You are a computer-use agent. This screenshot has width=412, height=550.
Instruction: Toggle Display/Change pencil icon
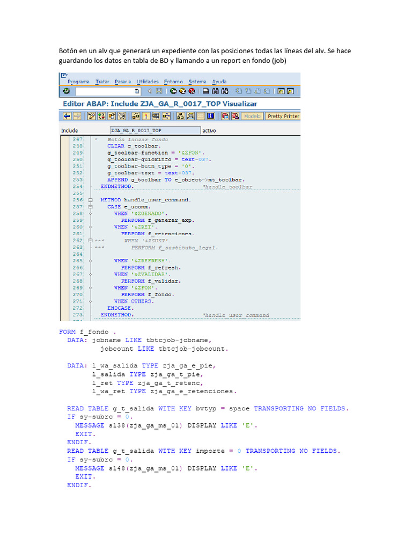(x=91, y=116)
